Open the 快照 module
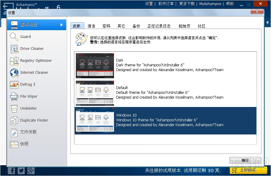The image size is (271, 176). (23, 144)
